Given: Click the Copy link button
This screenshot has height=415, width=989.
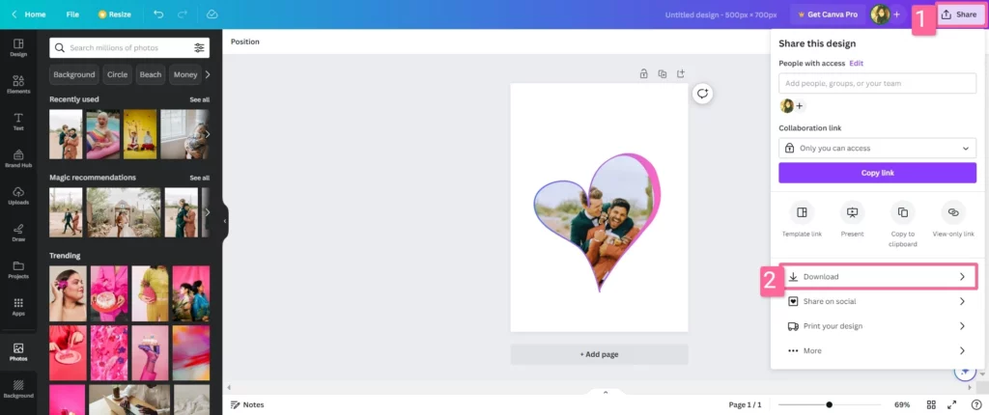Looking at the screenshot, I should [x=877, y=173].
